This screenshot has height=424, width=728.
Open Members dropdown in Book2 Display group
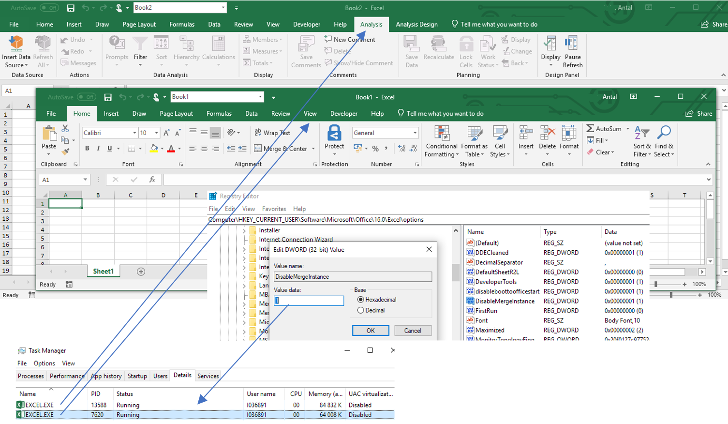262,40
